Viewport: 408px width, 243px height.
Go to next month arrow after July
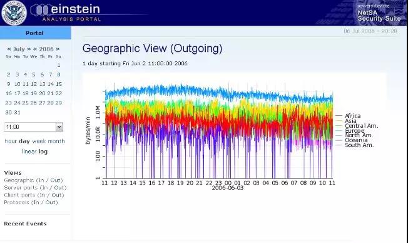(29, 49)
